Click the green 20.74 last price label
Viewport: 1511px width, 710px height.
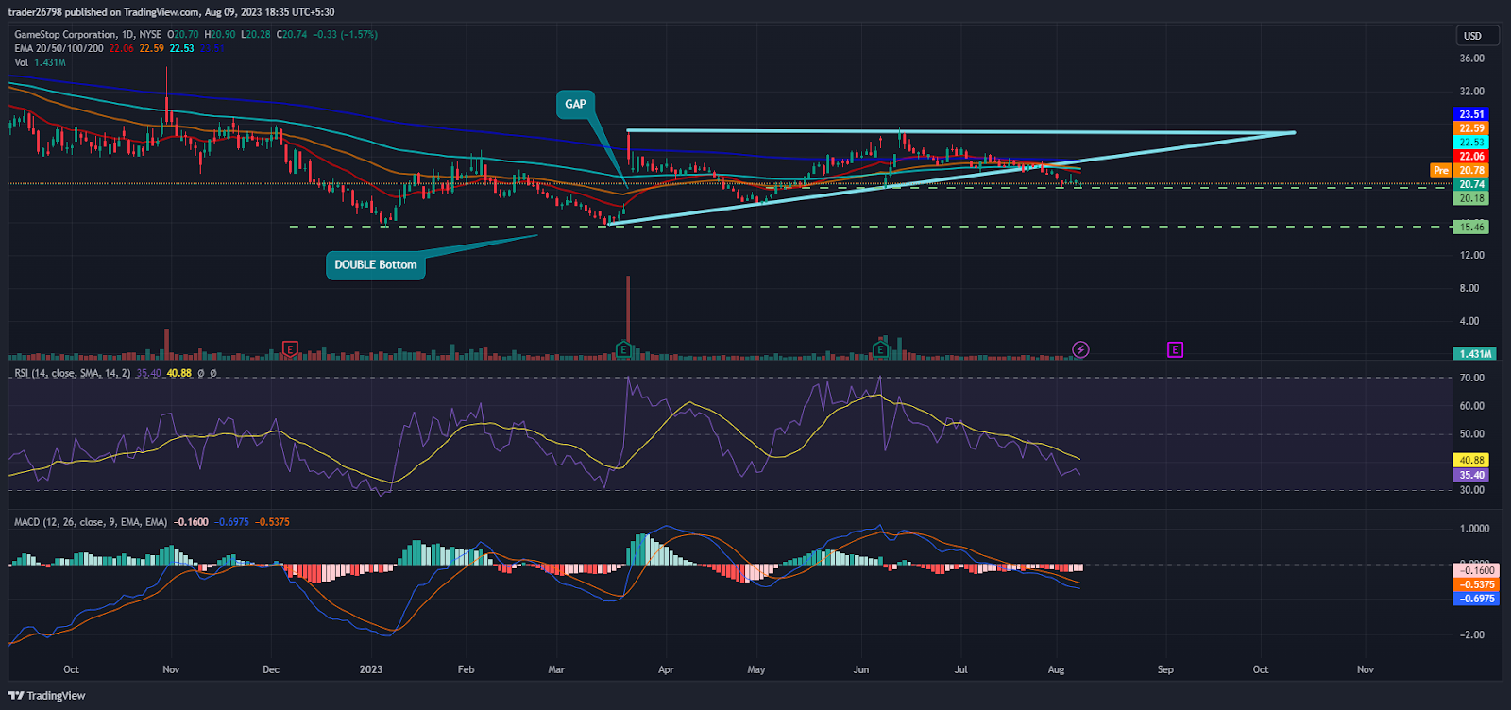click(1471, 184)
